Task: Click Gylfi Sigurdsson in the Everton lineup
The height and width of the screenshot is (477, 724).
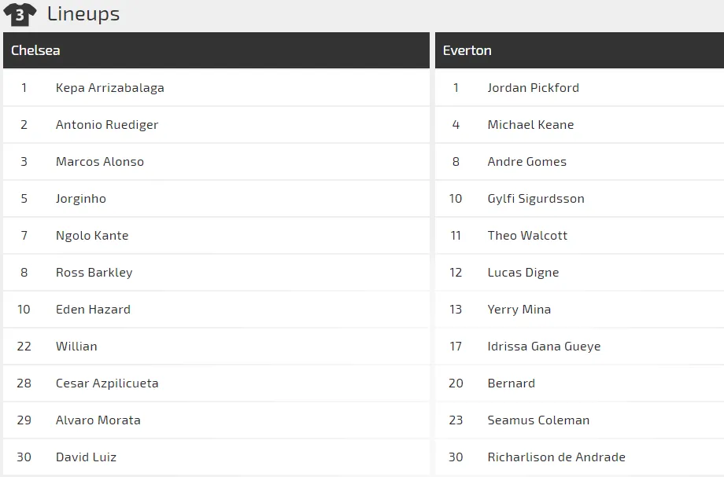Action: [536, 198]
